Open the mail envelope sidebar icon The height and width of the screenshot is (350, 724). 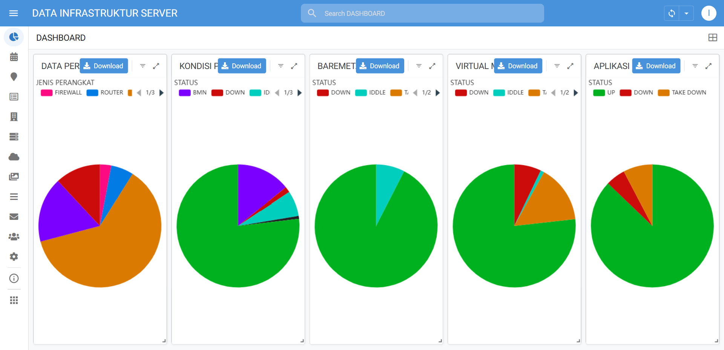pos(14,216)
